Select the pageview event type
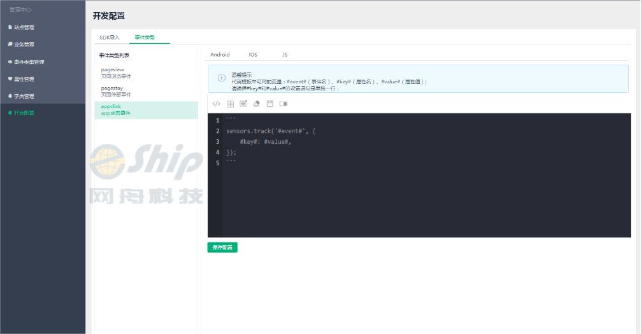Image resolution: width=641 pixels, height=334 pixels. tap(147, 73)
